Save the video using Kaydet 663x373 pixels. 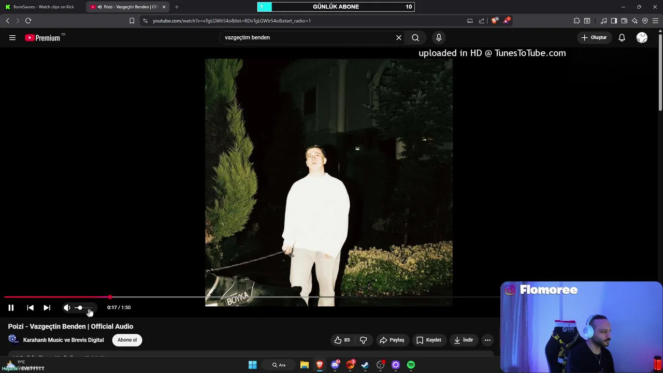pos(429,340)
